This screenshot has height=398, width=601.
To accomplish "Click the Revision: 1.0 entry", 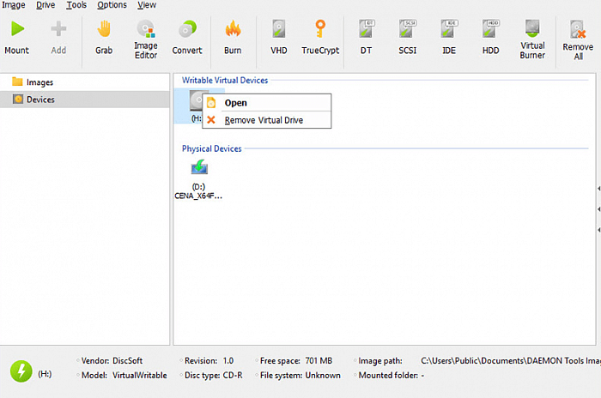I will pyautogui.click(x=209, y=361).
